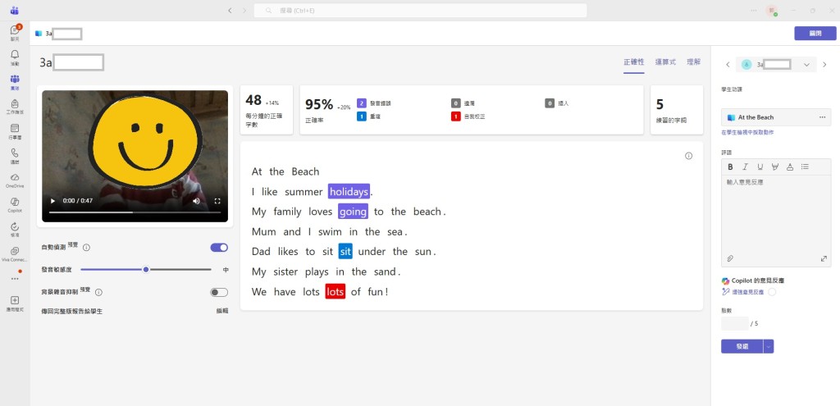
Task: Open Calendar icon in sidebar
Action: (15, 130)
